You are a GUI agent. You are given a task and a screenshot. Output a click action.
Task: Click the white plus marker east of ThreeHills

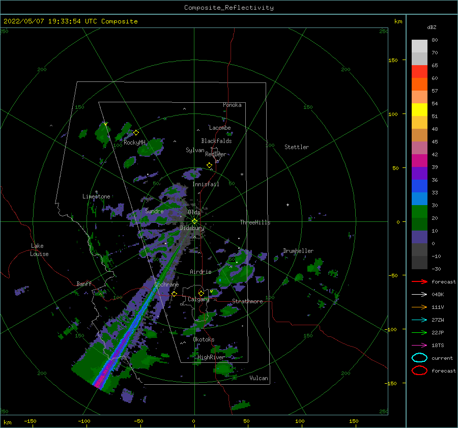(x=288, y=205)
